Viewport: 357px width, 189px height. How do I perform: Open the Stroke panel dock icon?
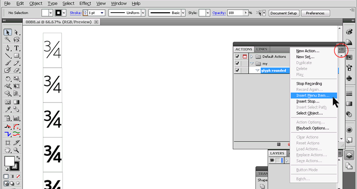[349, 94]
